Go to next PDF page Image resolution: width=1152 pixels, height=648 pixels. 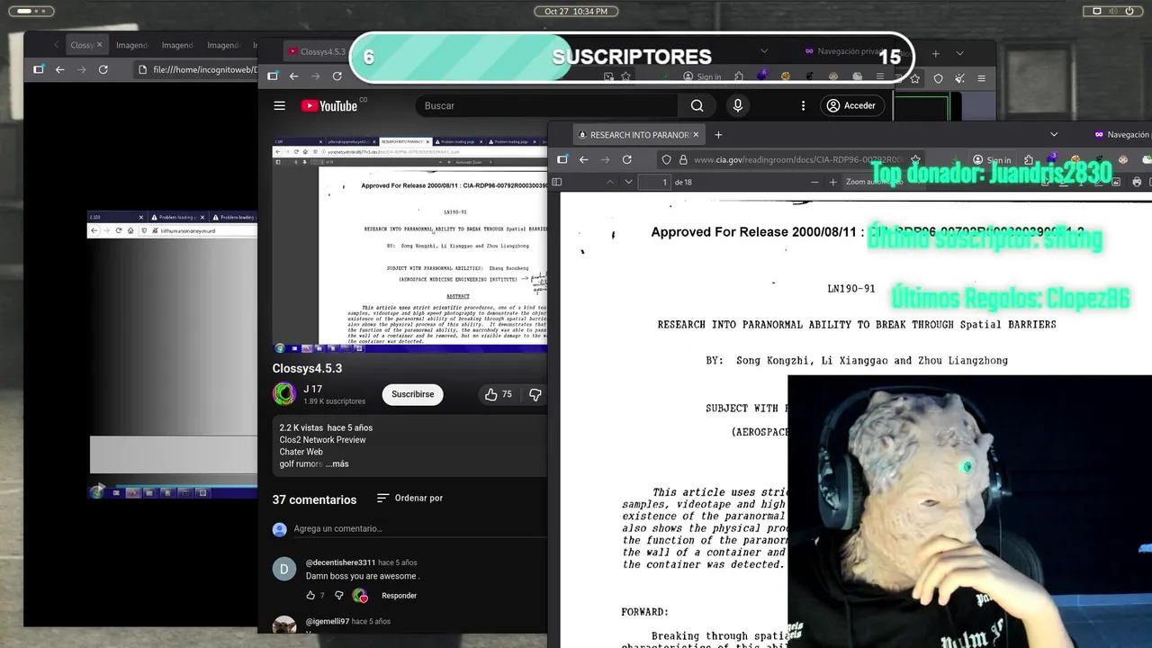click(628, 182)
